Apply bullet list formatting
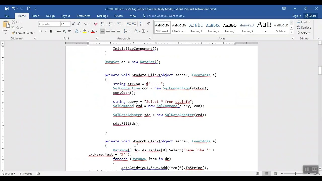The image size is (322, 181). [102, 24]
